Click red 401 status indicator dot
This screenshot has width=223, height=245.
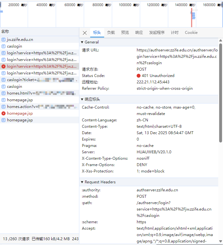(139, 76)
